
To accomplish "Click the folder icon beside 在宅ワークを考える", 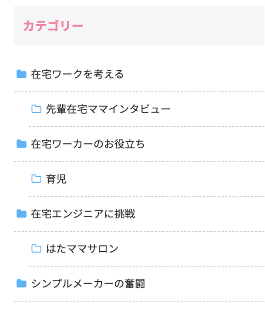I will tap(21, 74).
